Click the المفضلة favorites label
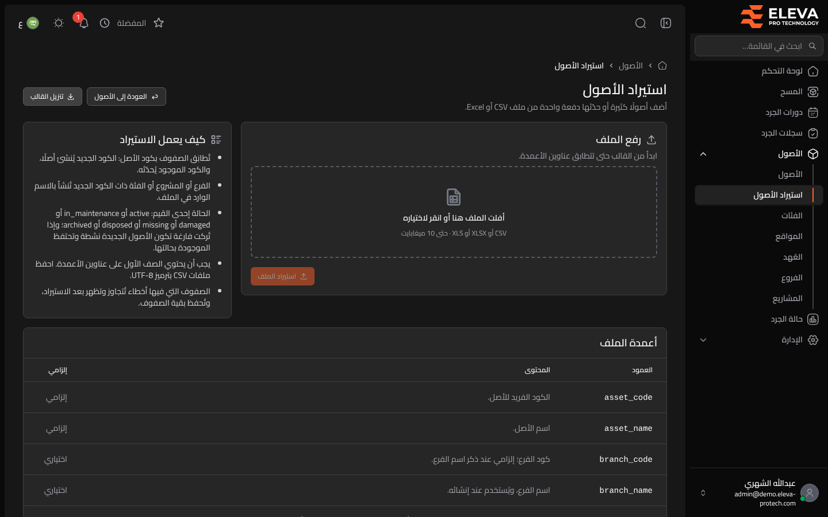This screenshot has height=517, width=828. click(x=132, y=23)
